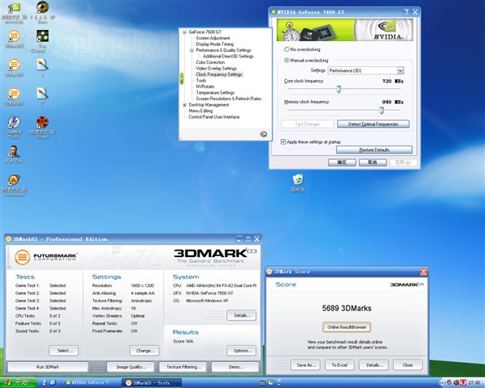
Task: Click the tray expand arrow icon
Action: click(x=441, y=383)
